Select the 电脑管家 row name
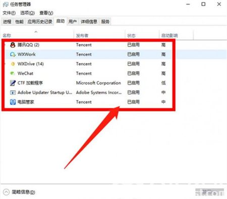 26,102
